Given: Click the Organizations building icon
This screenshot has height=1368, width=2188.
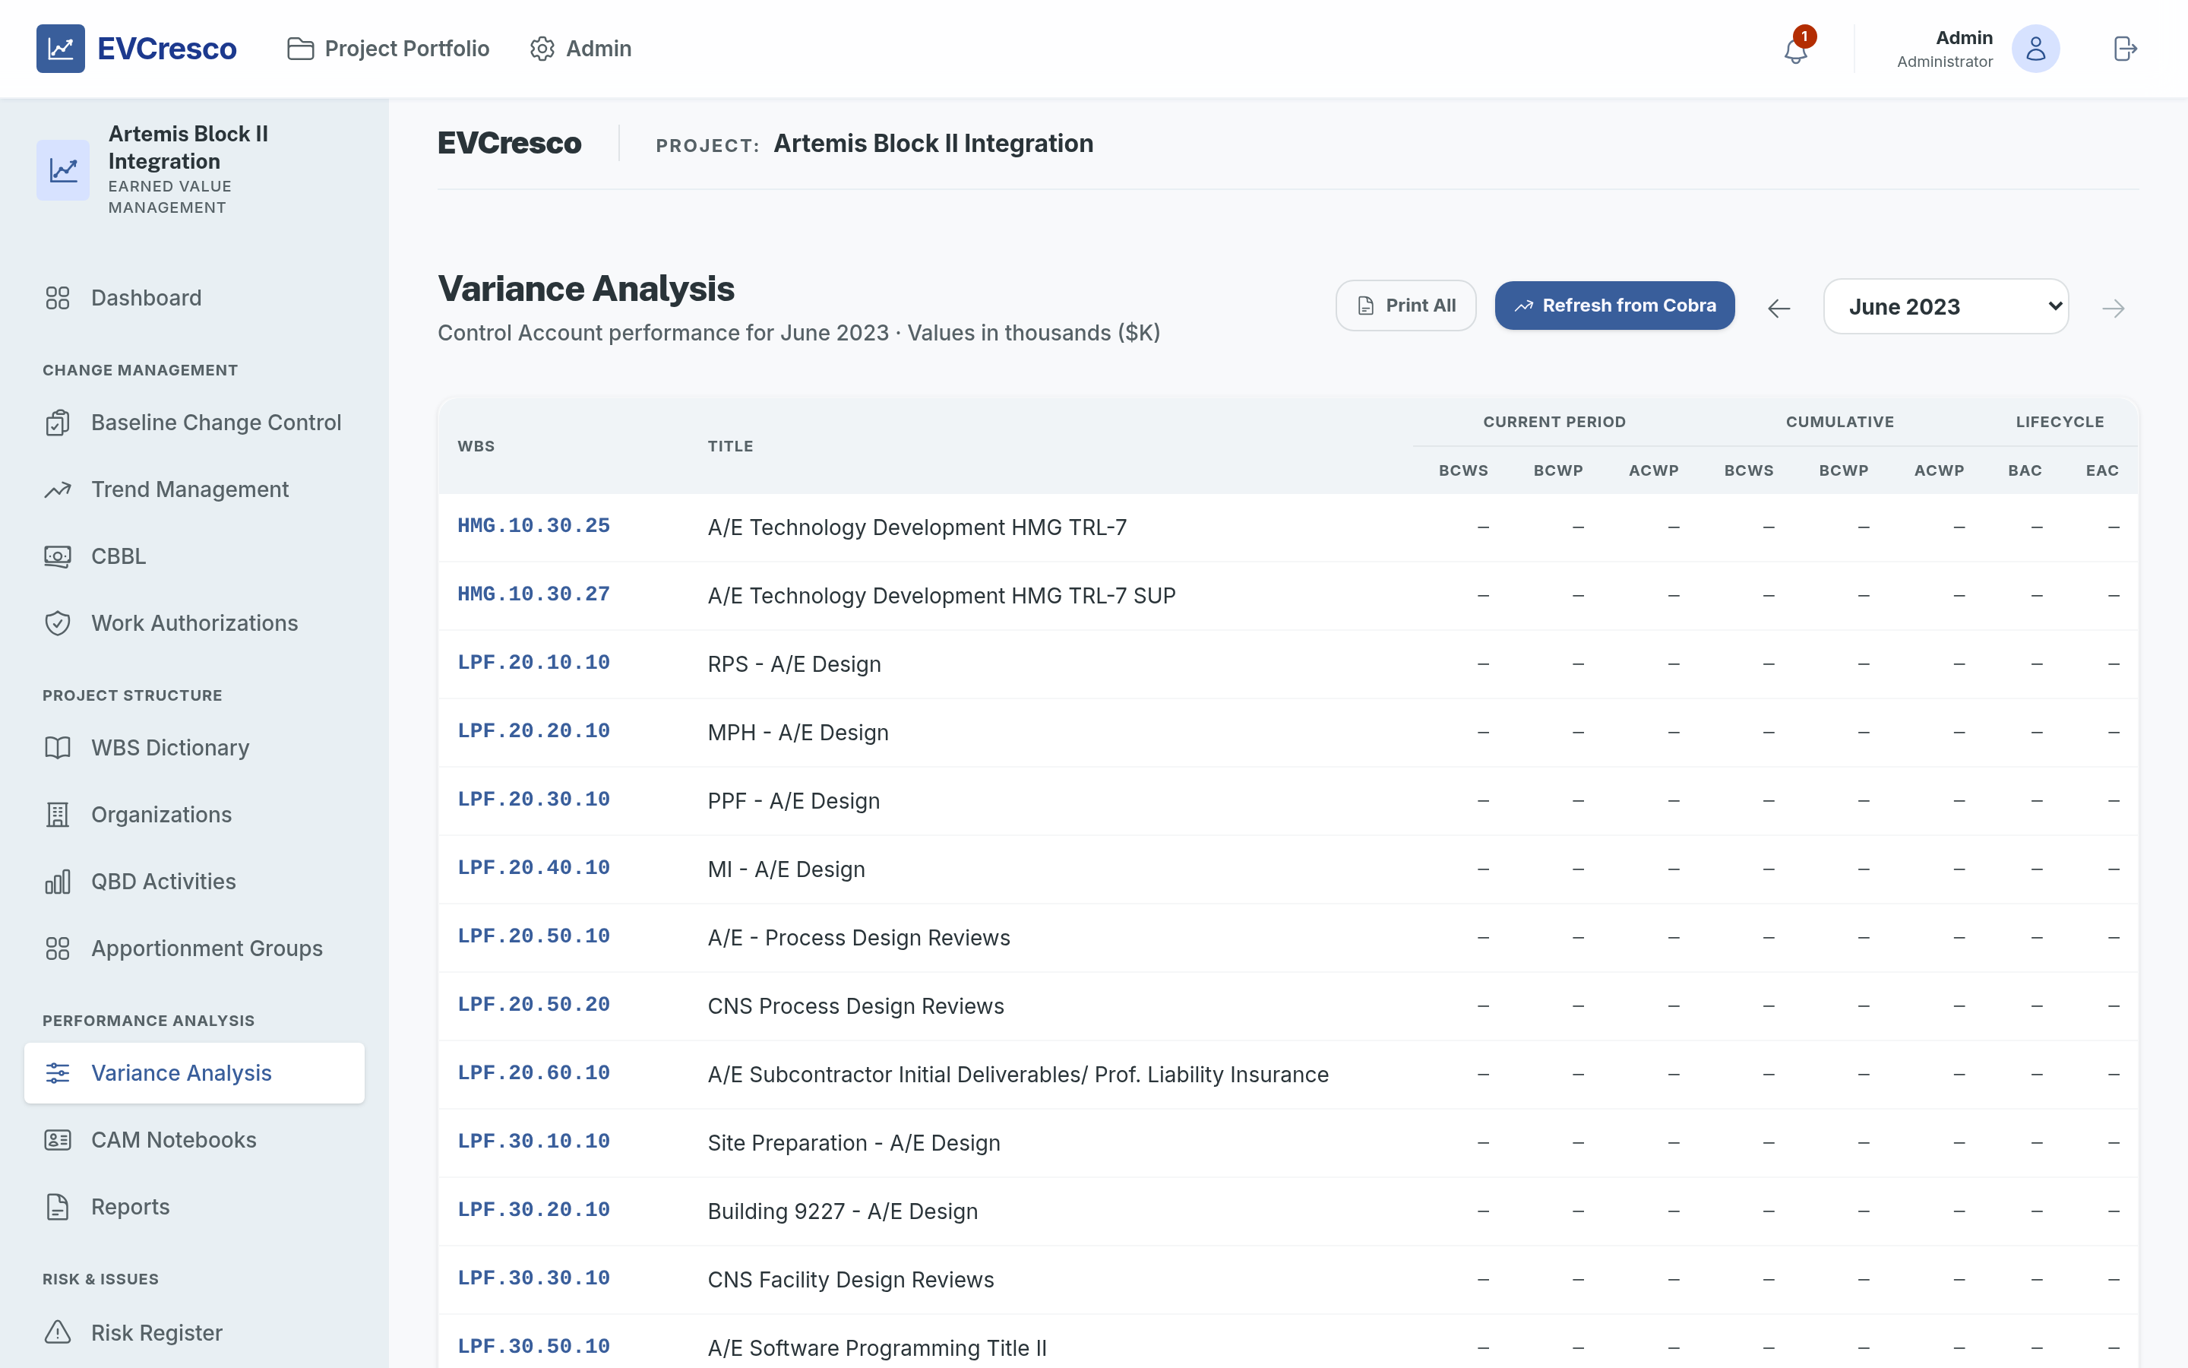Looking at the screenshot, I should pyautogui.click(x=58, y=814).
